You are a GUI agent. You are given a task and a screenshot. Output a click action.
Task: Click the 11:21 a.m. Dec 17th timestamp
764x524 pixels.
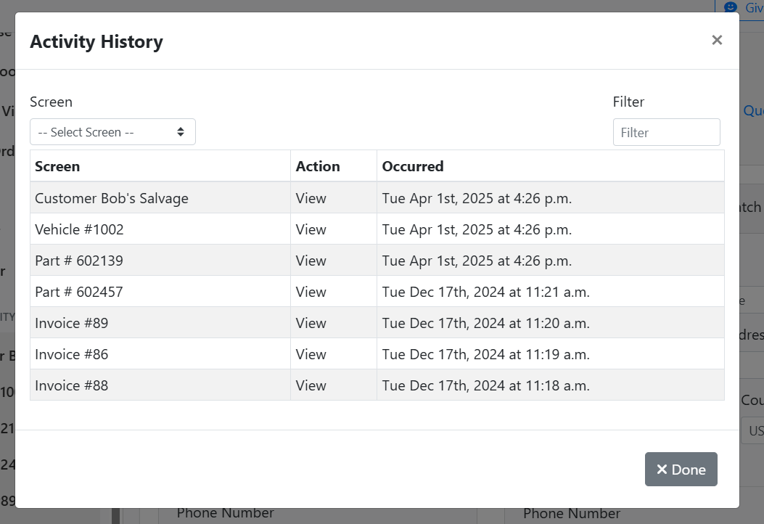tap(485, 292)
